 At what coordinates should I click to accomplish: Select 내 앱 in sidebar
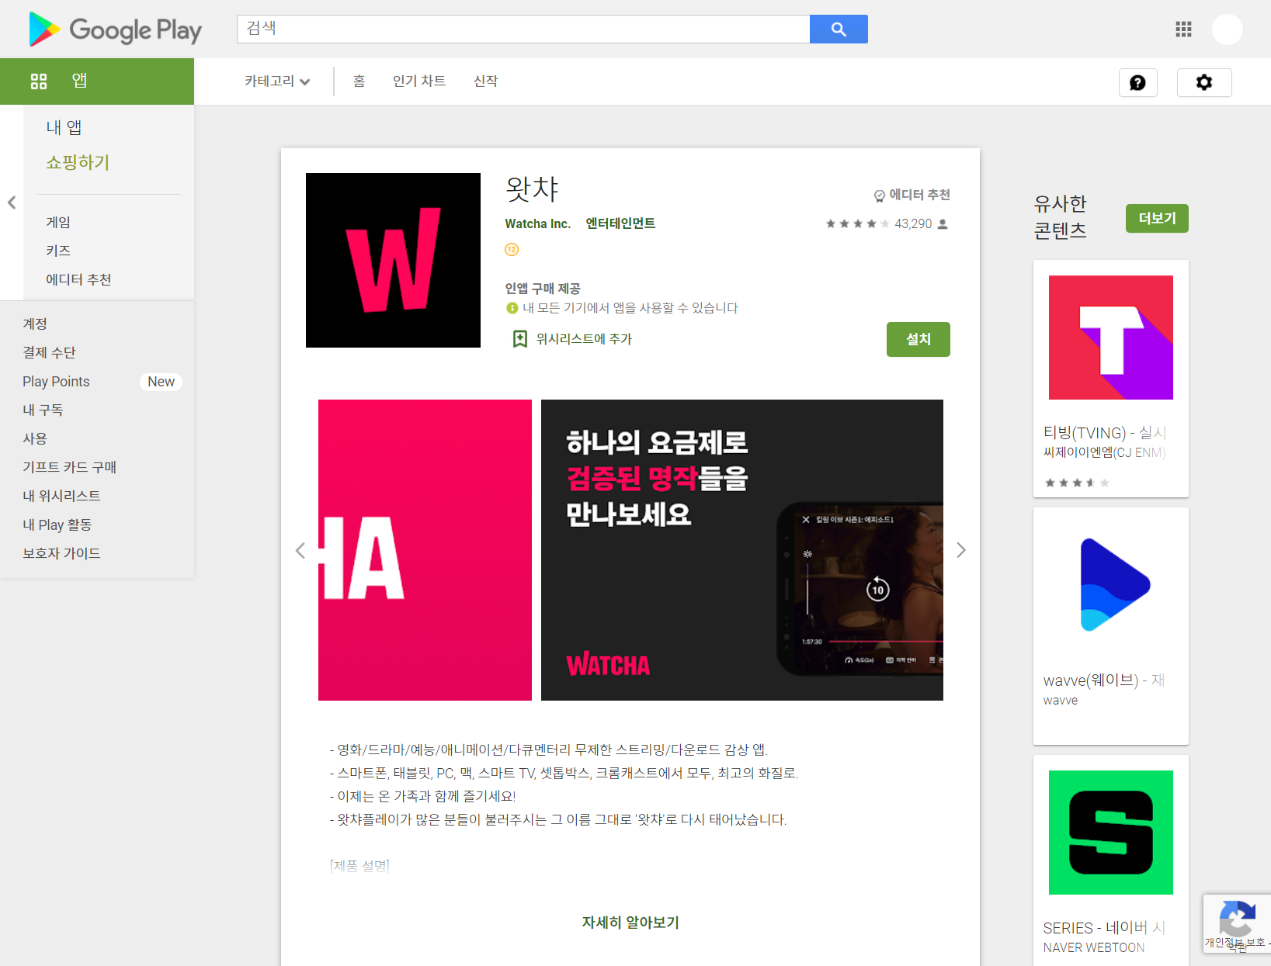64,127
